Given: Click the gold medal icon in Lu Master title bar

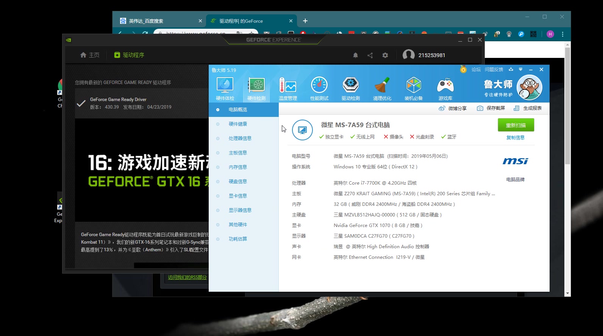Looking at the screenshot, I should tap(463, 69).
